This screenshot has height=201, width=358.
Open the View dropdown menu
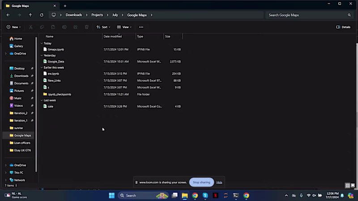click(x=124, y=27)
